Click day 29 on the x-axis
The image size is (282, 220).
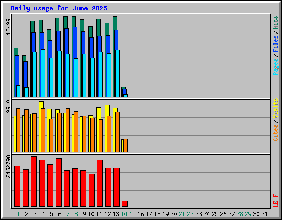click(x=248, y=214)
